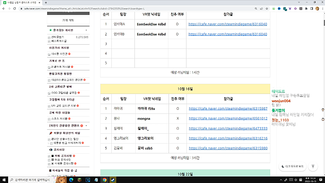Image resolution: width=325 pixels, height=183 pixels.
Task: Open the 스포츠 게시판 board in the sidebar
Action: coord(60,119)
